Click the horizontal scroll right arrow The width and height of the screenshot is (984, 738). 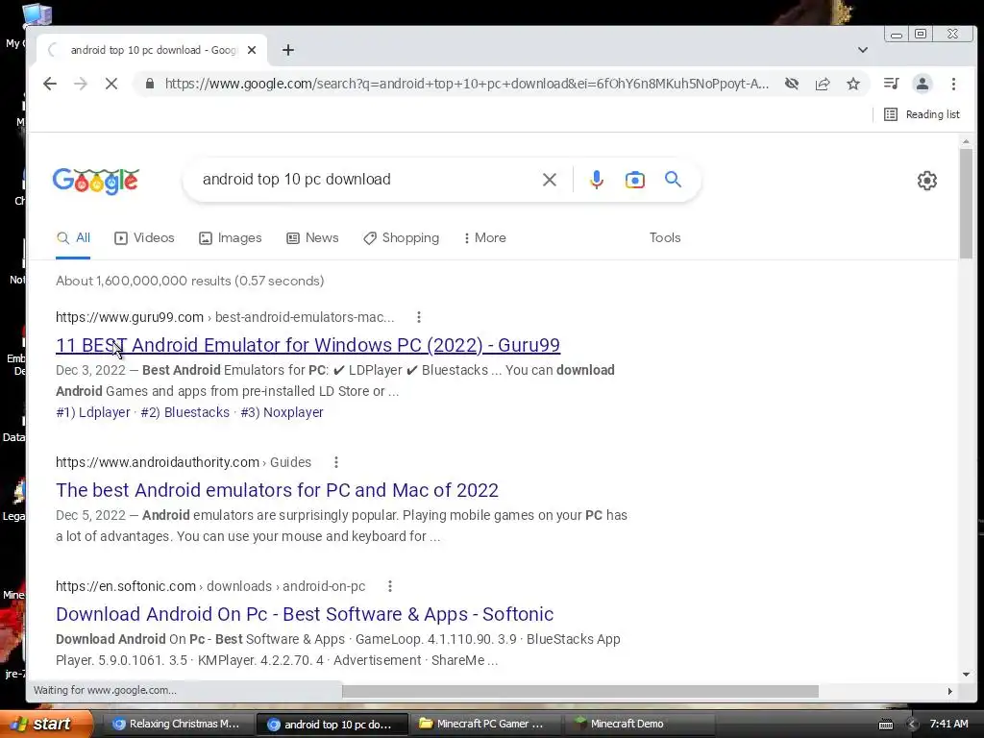coord(949,691)
